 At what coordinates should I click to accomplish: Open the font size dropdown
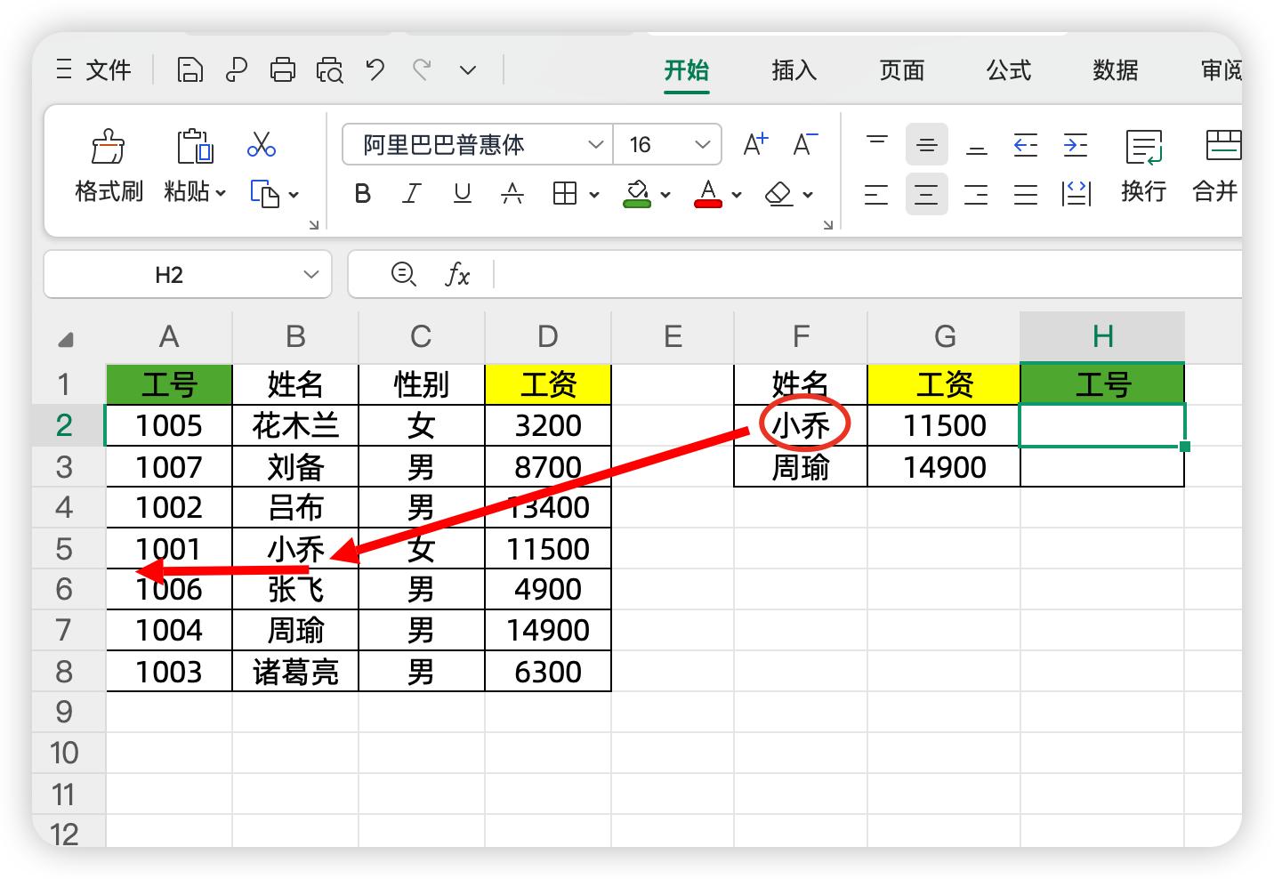702,144
